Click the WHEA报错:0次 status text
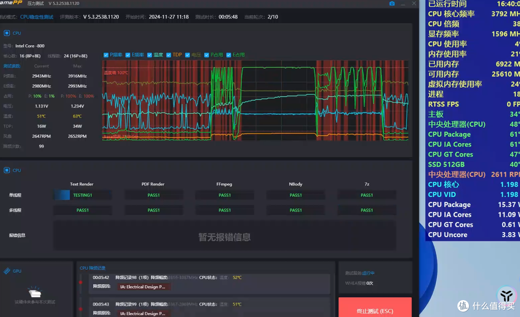Screen dimensions: 520x317 [x=359, y=283]
